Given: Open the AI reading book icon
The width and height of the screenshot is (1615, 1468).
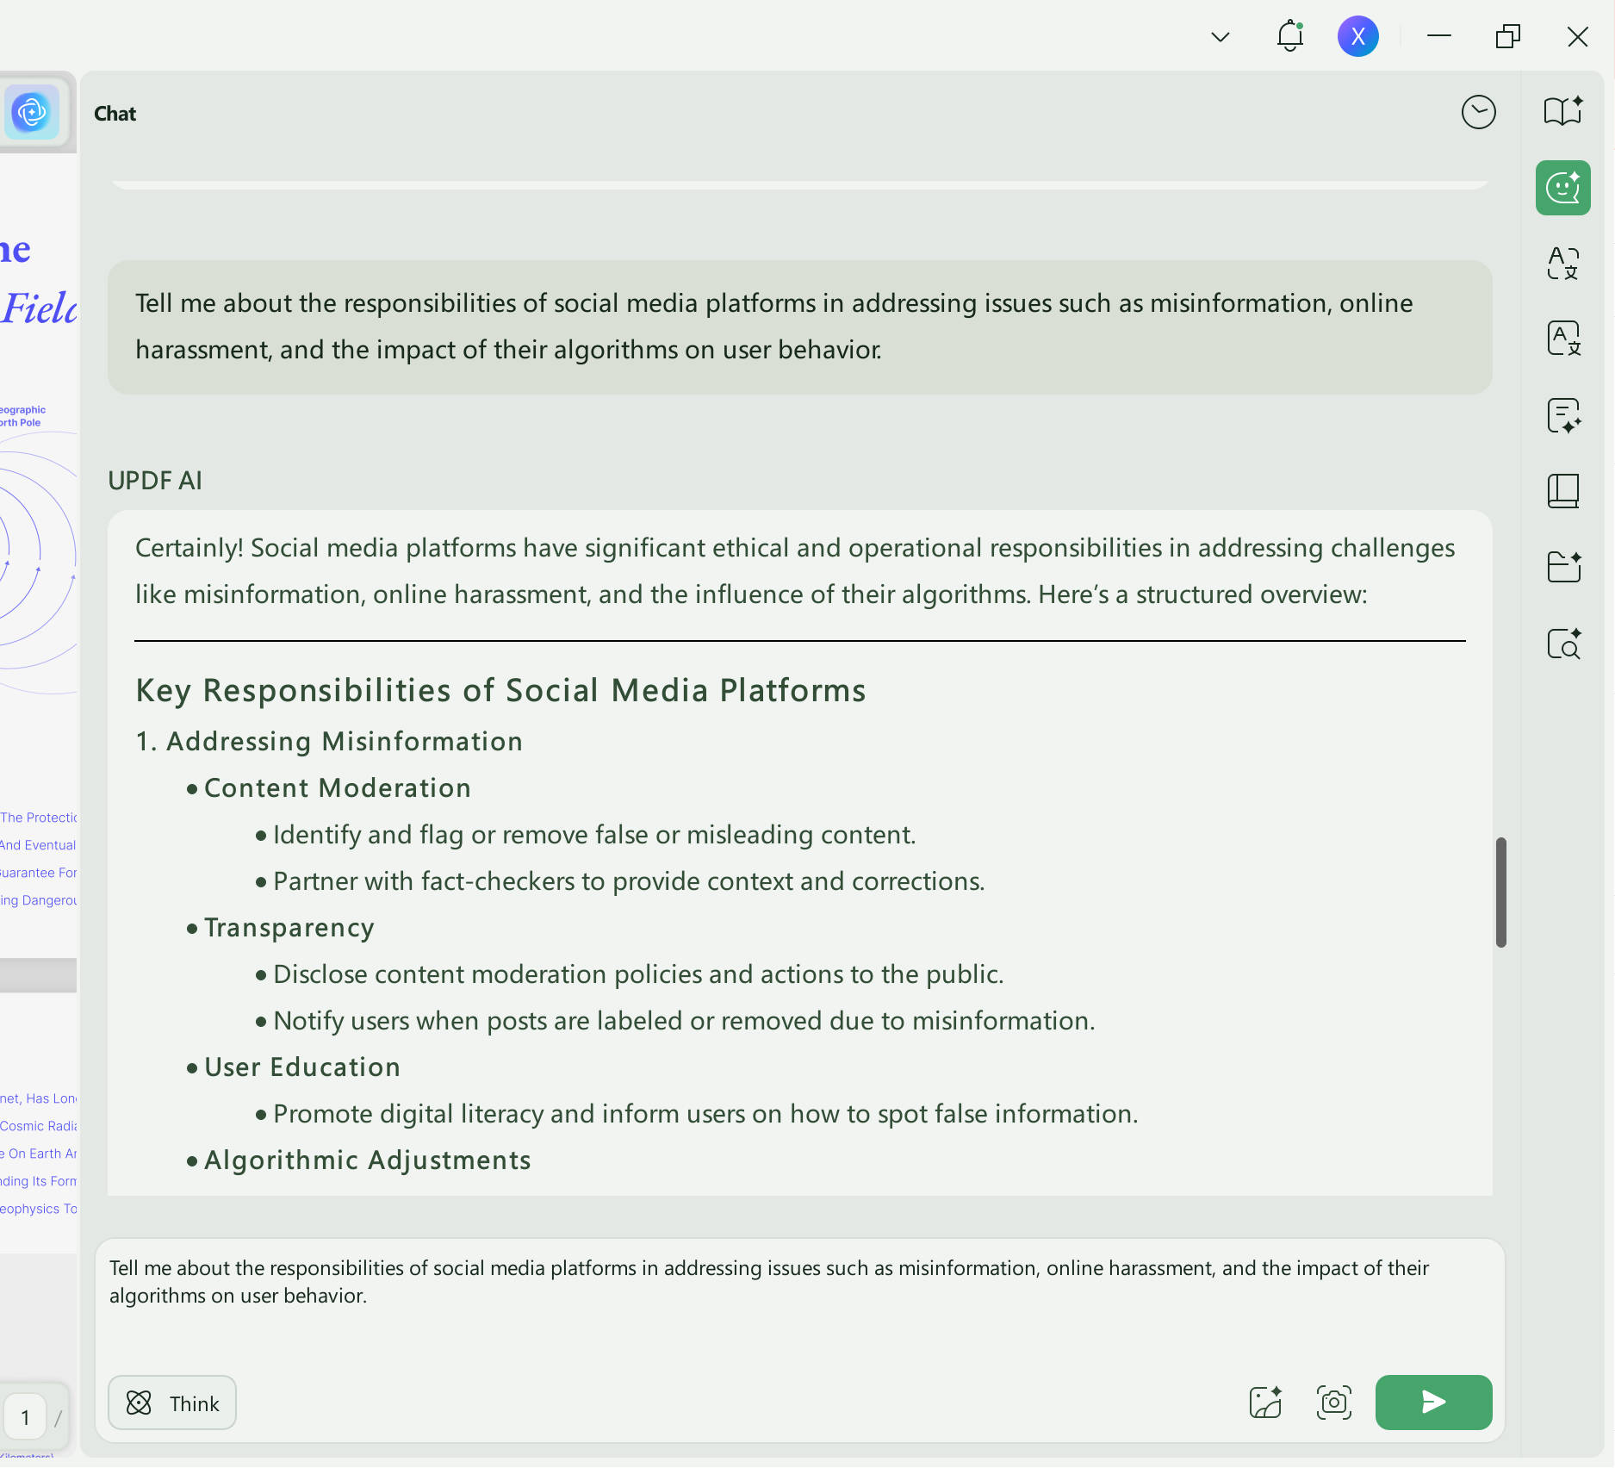Looking at the screenshot, I should pos(1562,112).
